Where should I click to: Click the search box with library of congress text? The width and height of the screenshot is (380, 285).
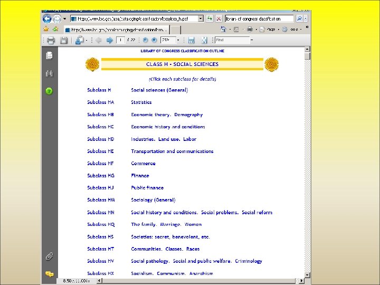259,18
